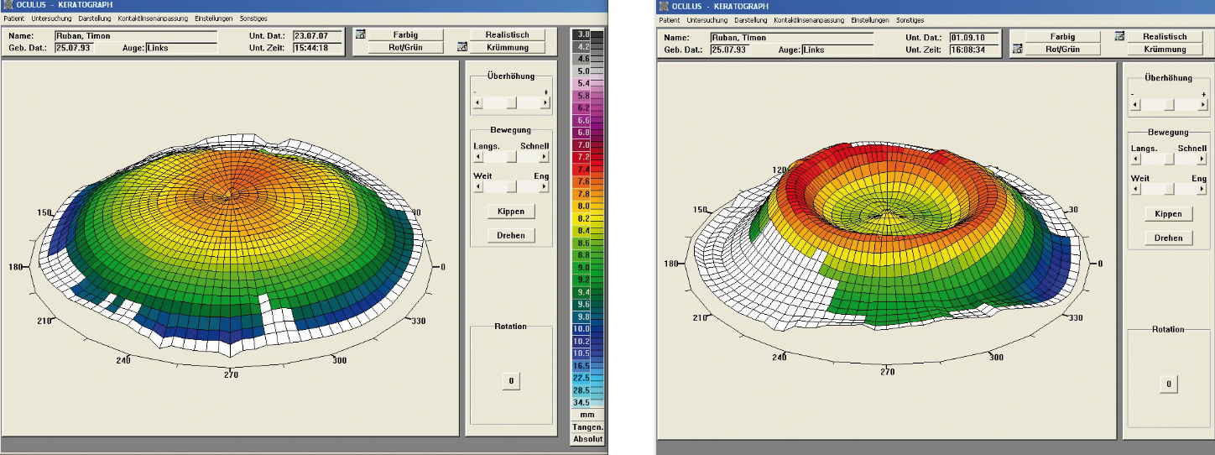Click Schnell arrow of speed slider, left window
The image size is (1215, 455).
click(x=545, y=156)
